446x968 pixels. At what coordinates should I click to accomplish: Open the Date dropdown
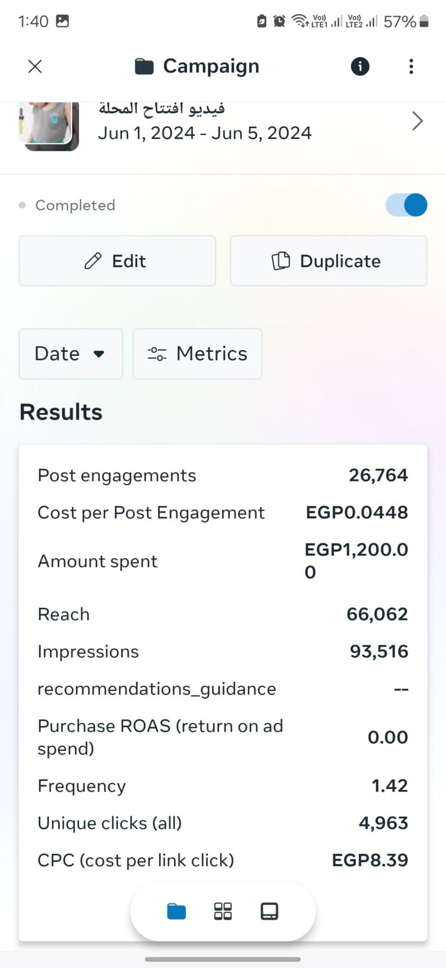tap(71, 354)
